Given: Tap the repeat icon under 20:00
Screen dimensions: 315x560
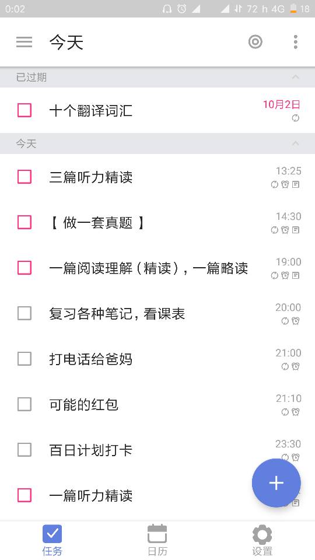Looking at the screenshot, I should click(x=285, y=321).
